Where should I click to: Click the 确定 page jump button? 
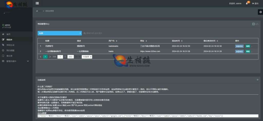pos(71,57)
